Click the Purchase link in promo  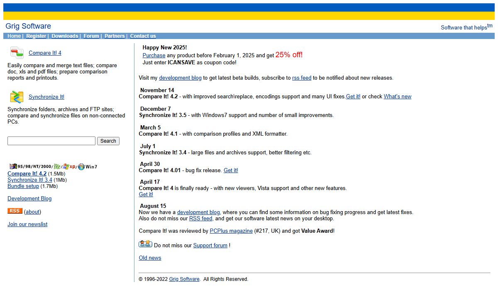[x=154, y=56]
